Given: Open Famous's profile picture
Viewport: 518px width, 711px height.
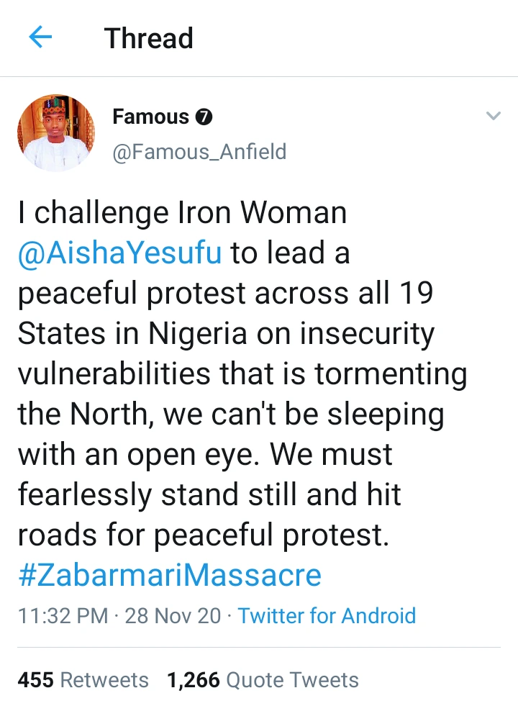Looking at the screenshot, I should [x=55, y=133].
